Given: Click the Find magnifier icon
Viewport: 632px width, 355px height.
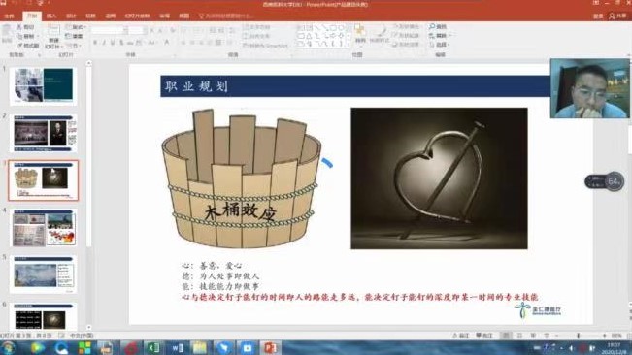Looking at the screenshot, I should click(432, 26).
